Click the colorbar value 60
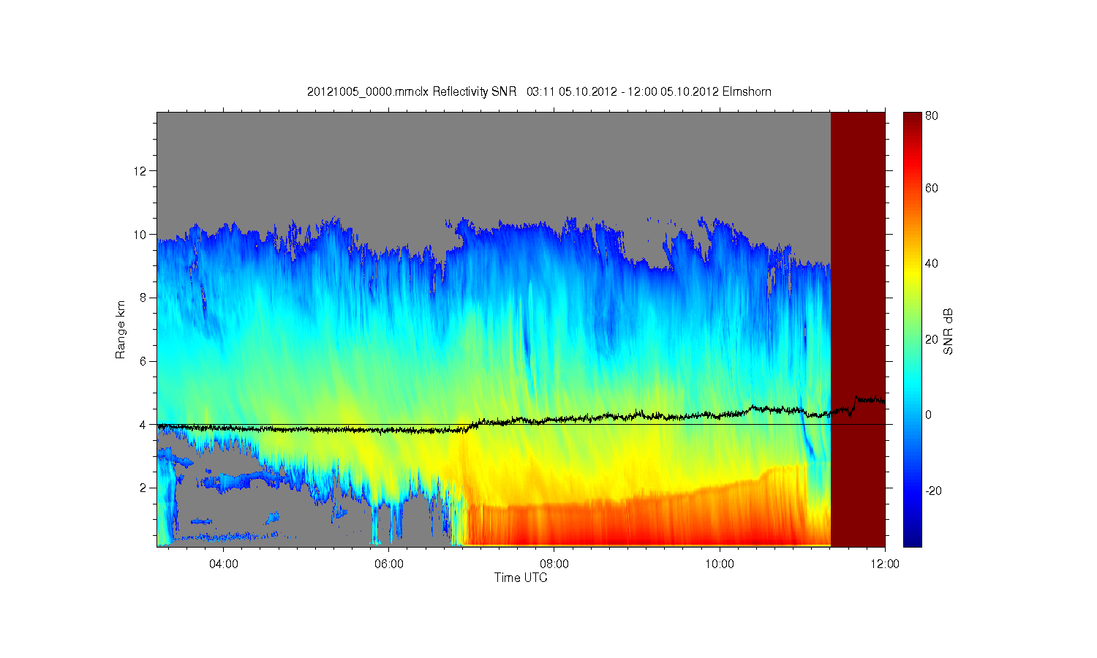Viewport: 1097px width, 658px height. tap(932, 188)
